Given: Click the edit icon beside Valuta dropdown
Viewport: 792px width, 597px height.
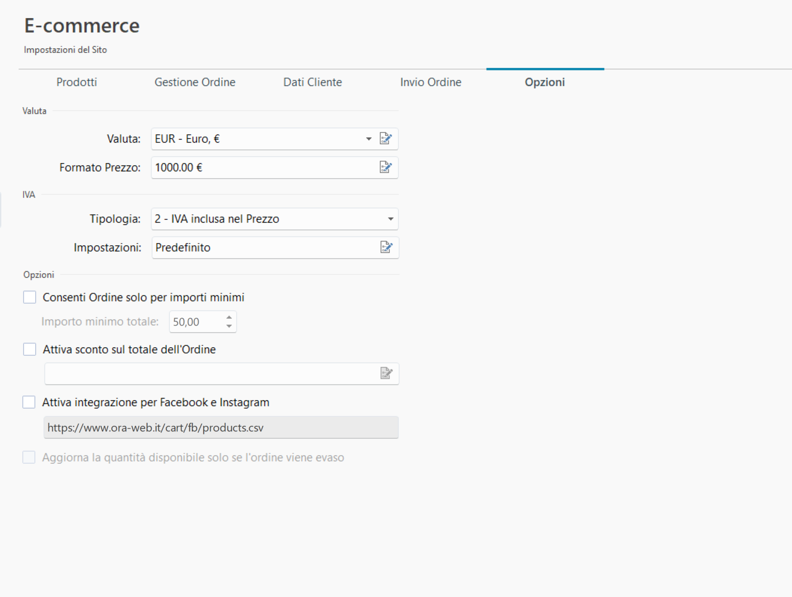Looking at the screenshot, I should tap(385, 138).
